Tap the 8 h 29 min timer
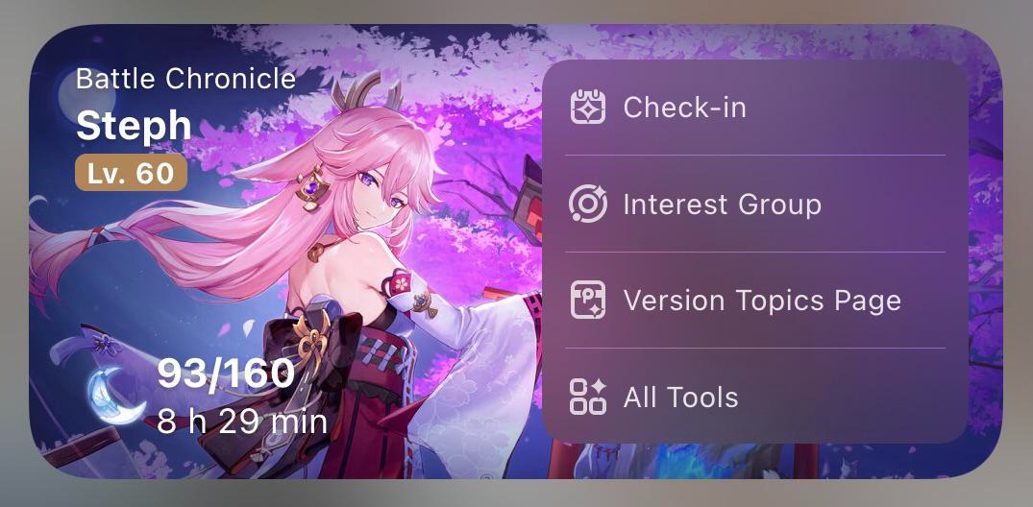1033x507 pixels. [x=242, y=422]
